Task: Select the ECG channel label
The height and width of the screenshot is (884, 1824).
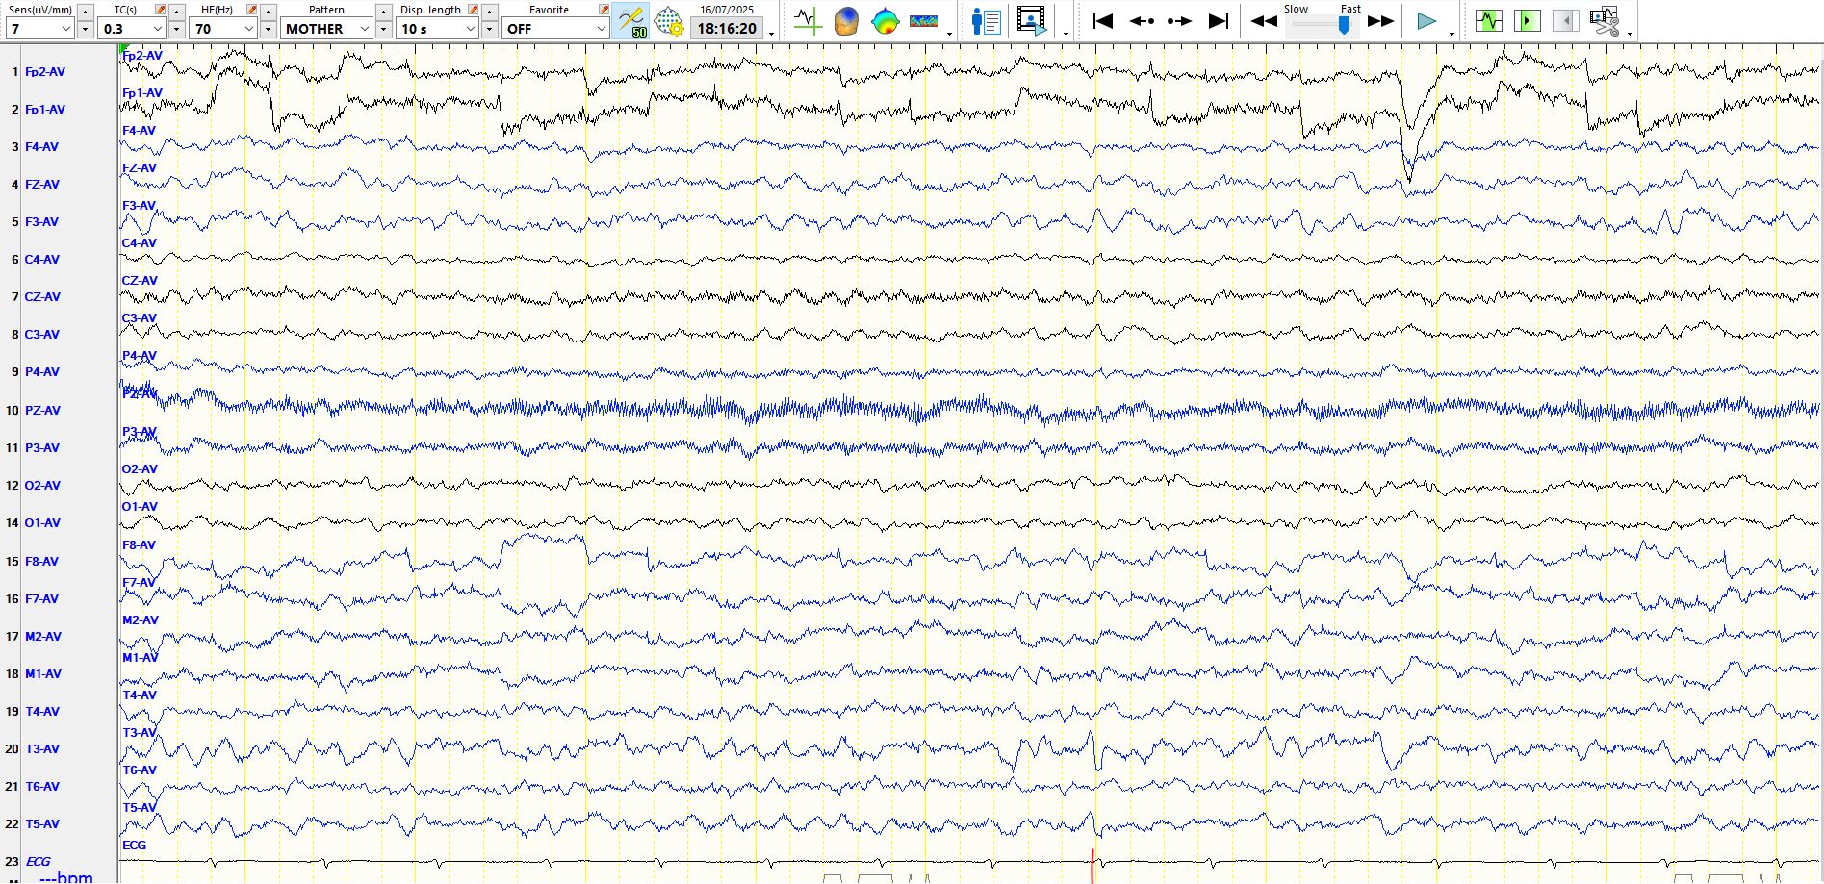Action: tap(38, 862)
